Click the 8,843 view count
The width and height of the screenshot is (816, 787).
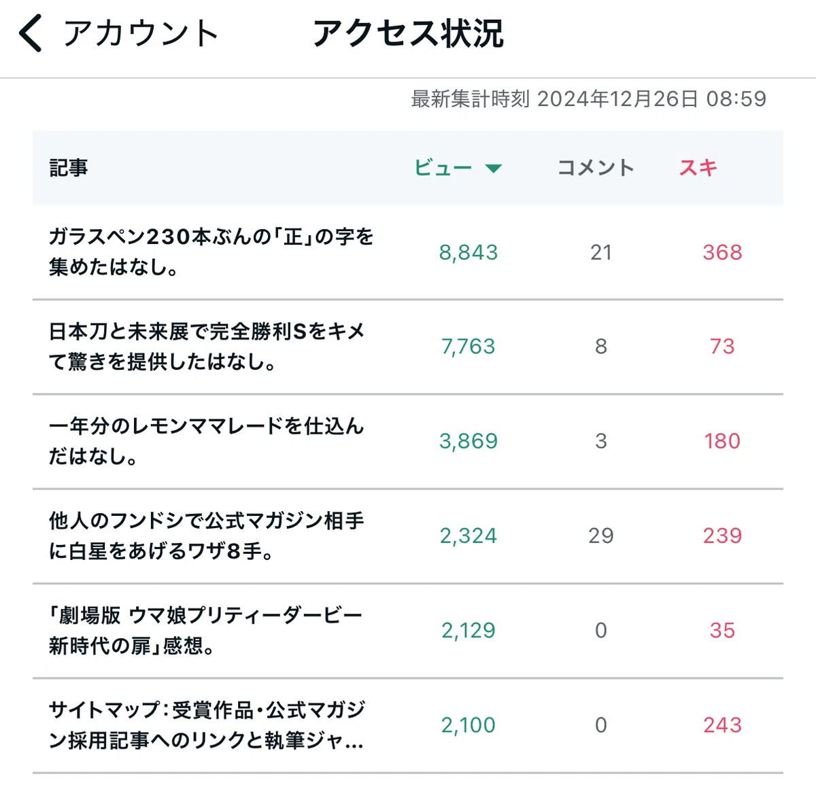(x=469, y=253)
